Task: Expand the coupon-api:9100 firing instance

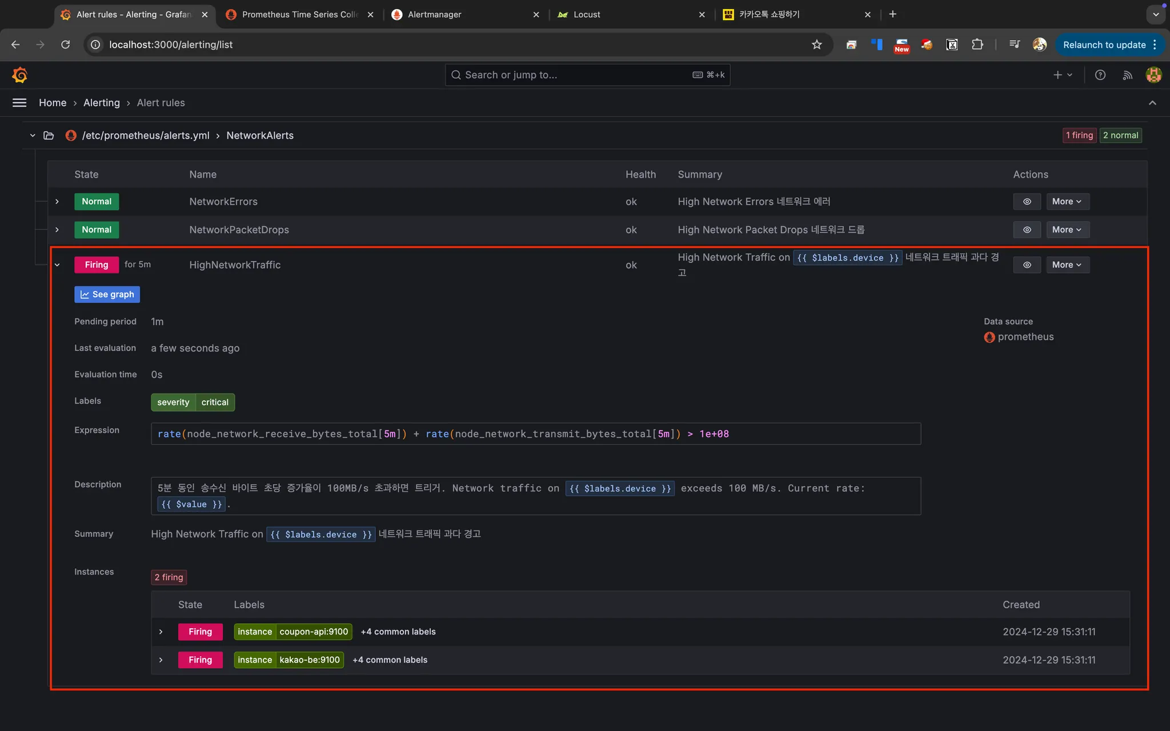Action: click(x=161, y=632)
